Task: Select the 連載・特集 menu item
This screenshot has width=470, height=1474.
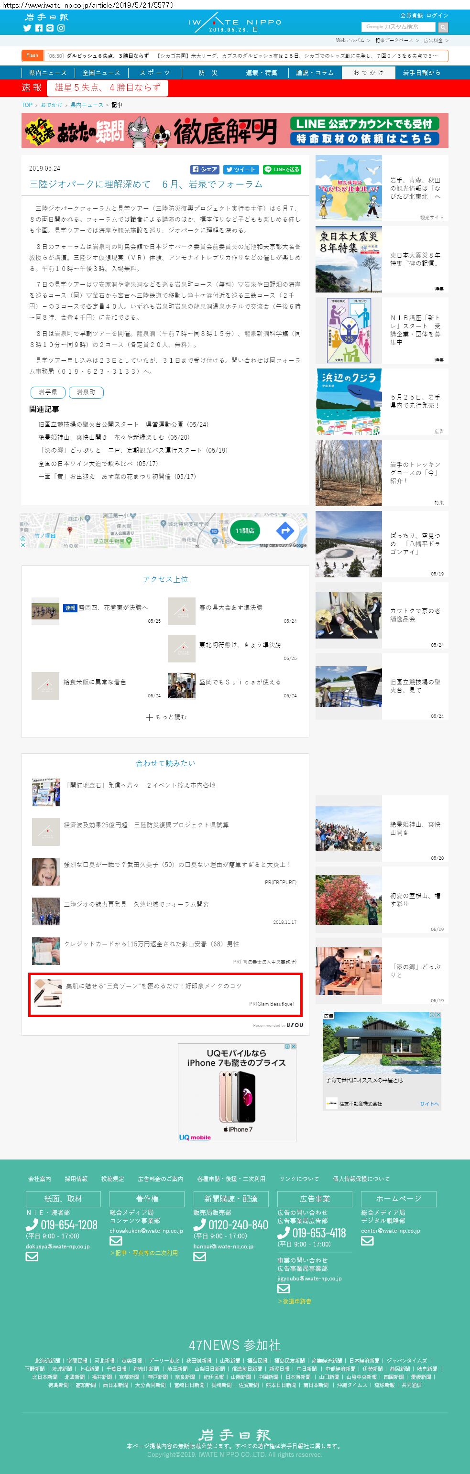Action: pos(262,73)
